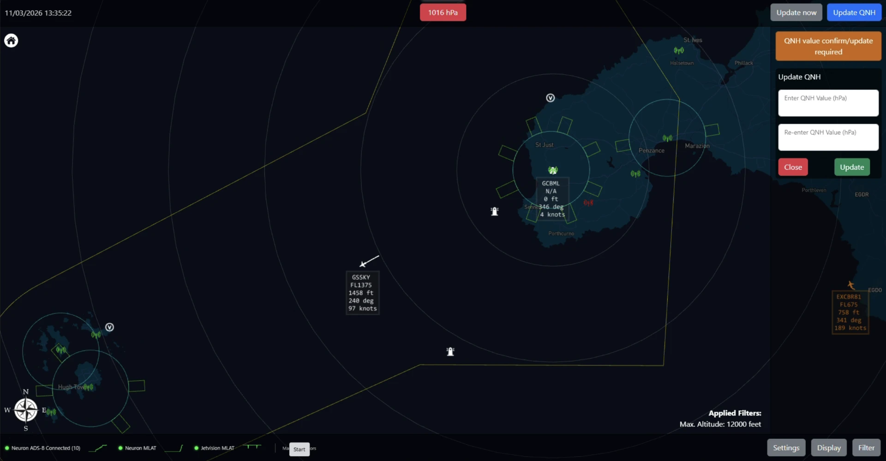Select the orange EXCBR81 aircraft icon
886x461 pixels.
[x=851, y=285]
